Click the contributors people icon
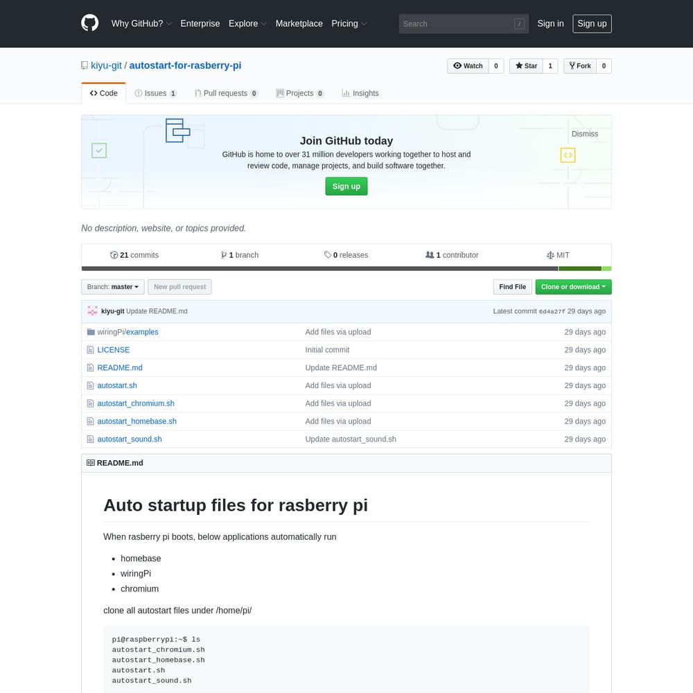This screenshot has width=693, height=693. tap(430, 255)
